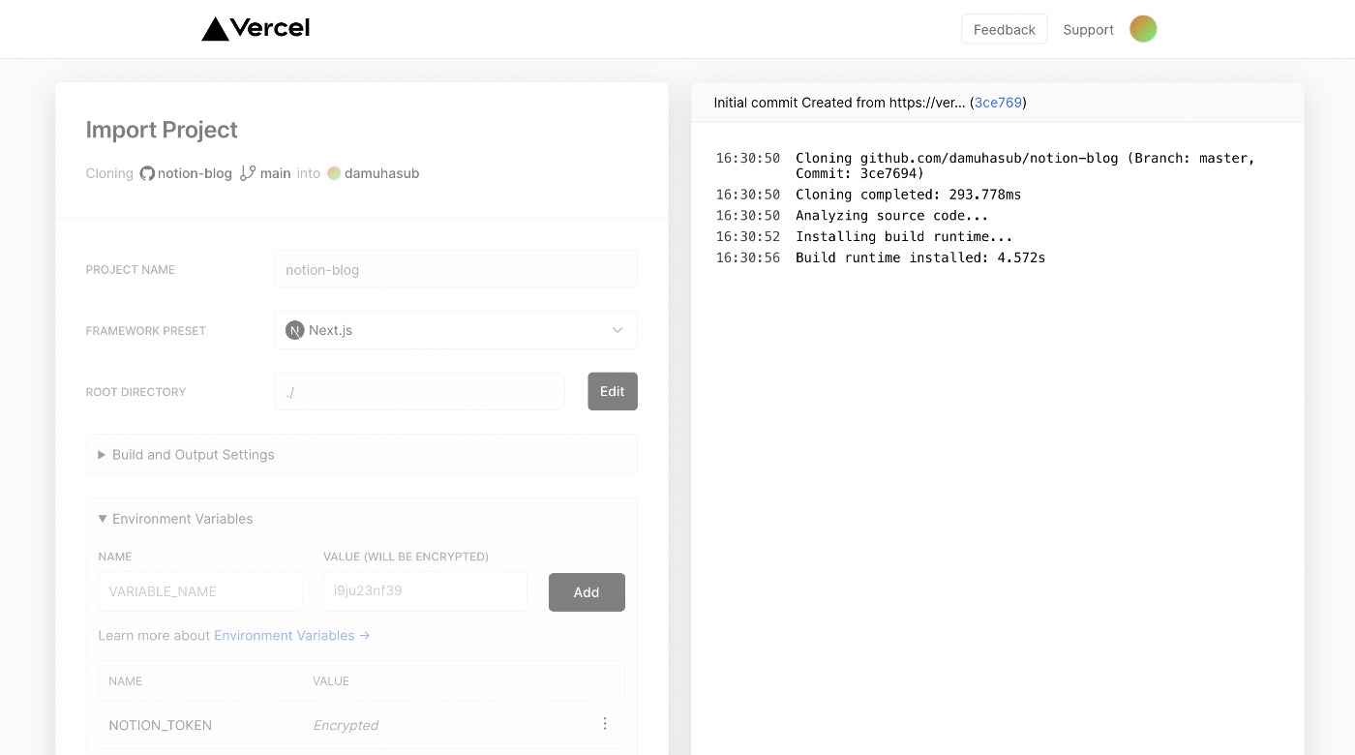Viewport: 1355px width, 755px height.
Task: Click the 'Cloning completed: 293.778ms' log line
Action: (908, 195)
